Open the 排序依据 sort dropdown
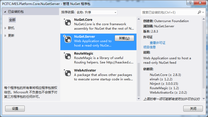 click(96, 12)
